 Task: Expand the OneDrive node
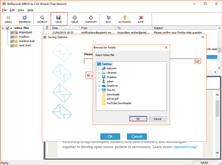pyautogui.click(x=99, y=86)
